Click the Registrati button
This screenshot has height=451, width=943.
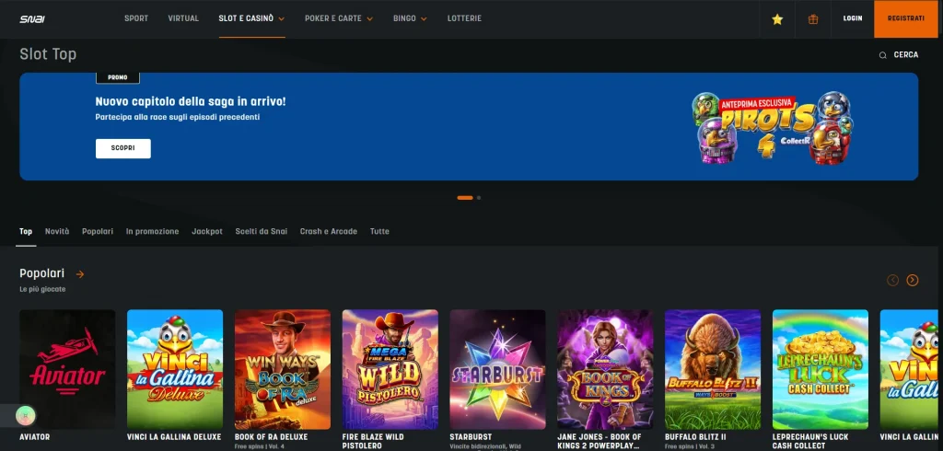(x=906, y=18)
